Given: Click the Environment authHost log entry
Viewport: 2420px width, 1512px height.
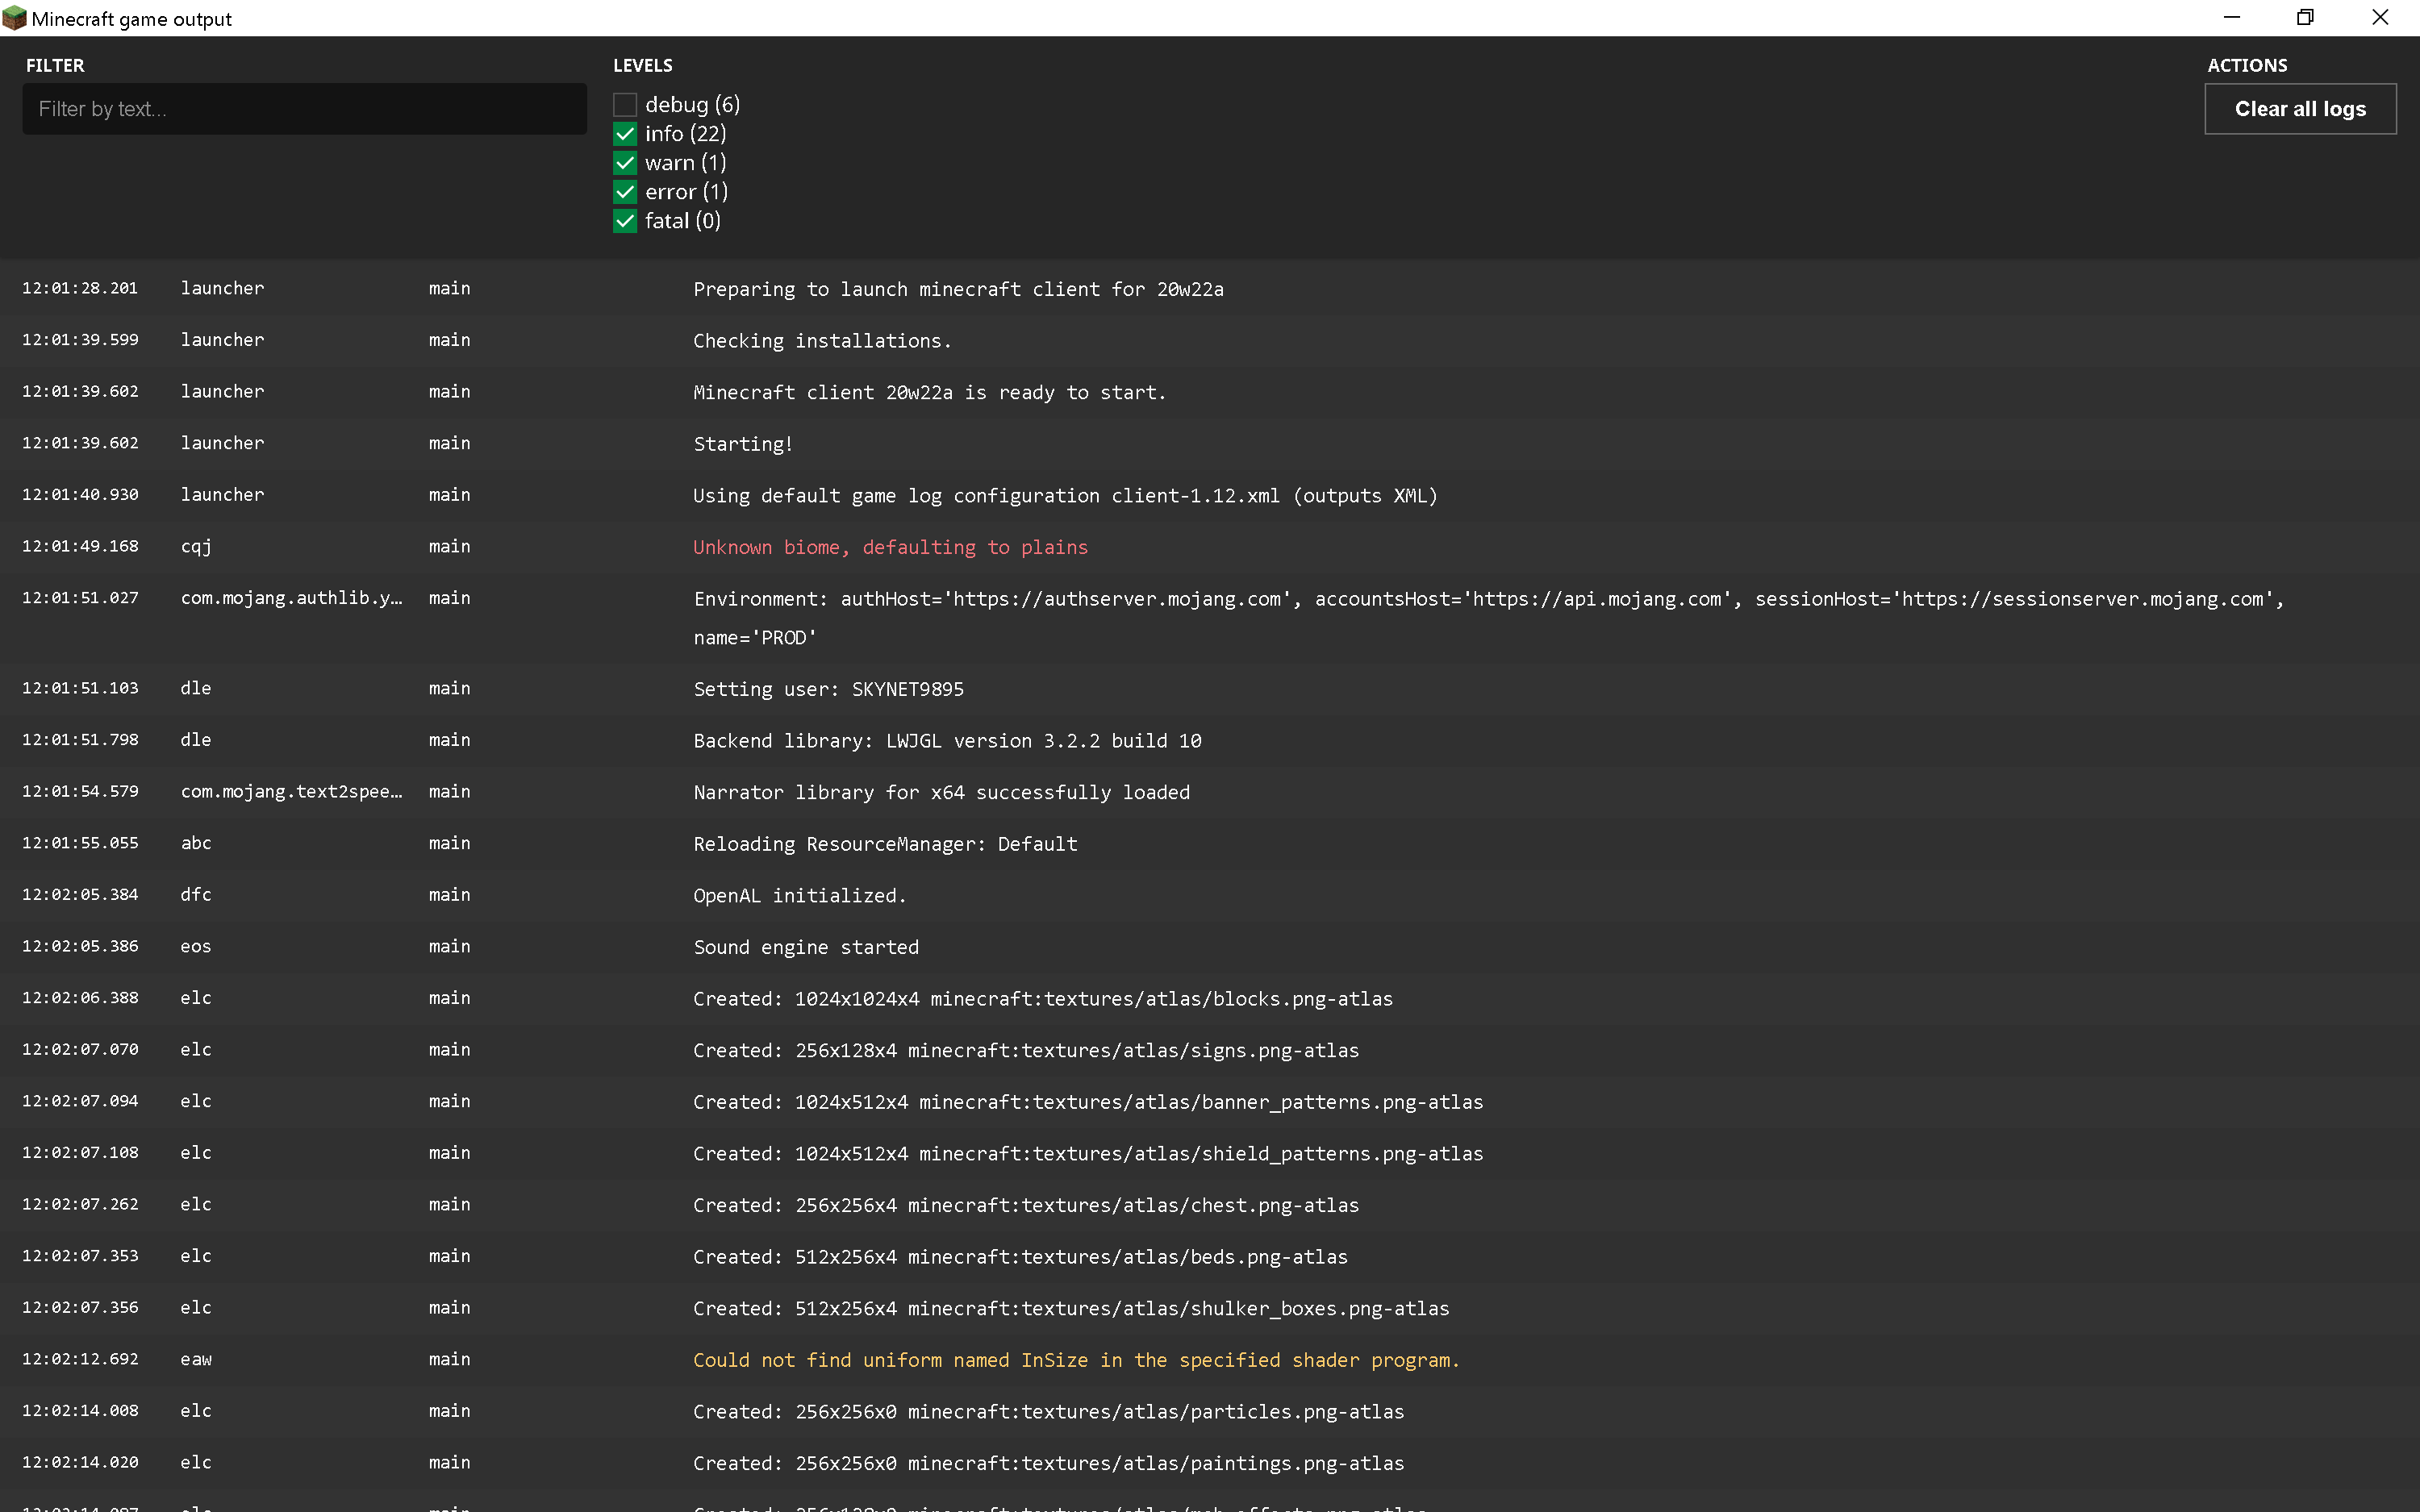Looking at the screenshot, I should (x=1488, y=599).
